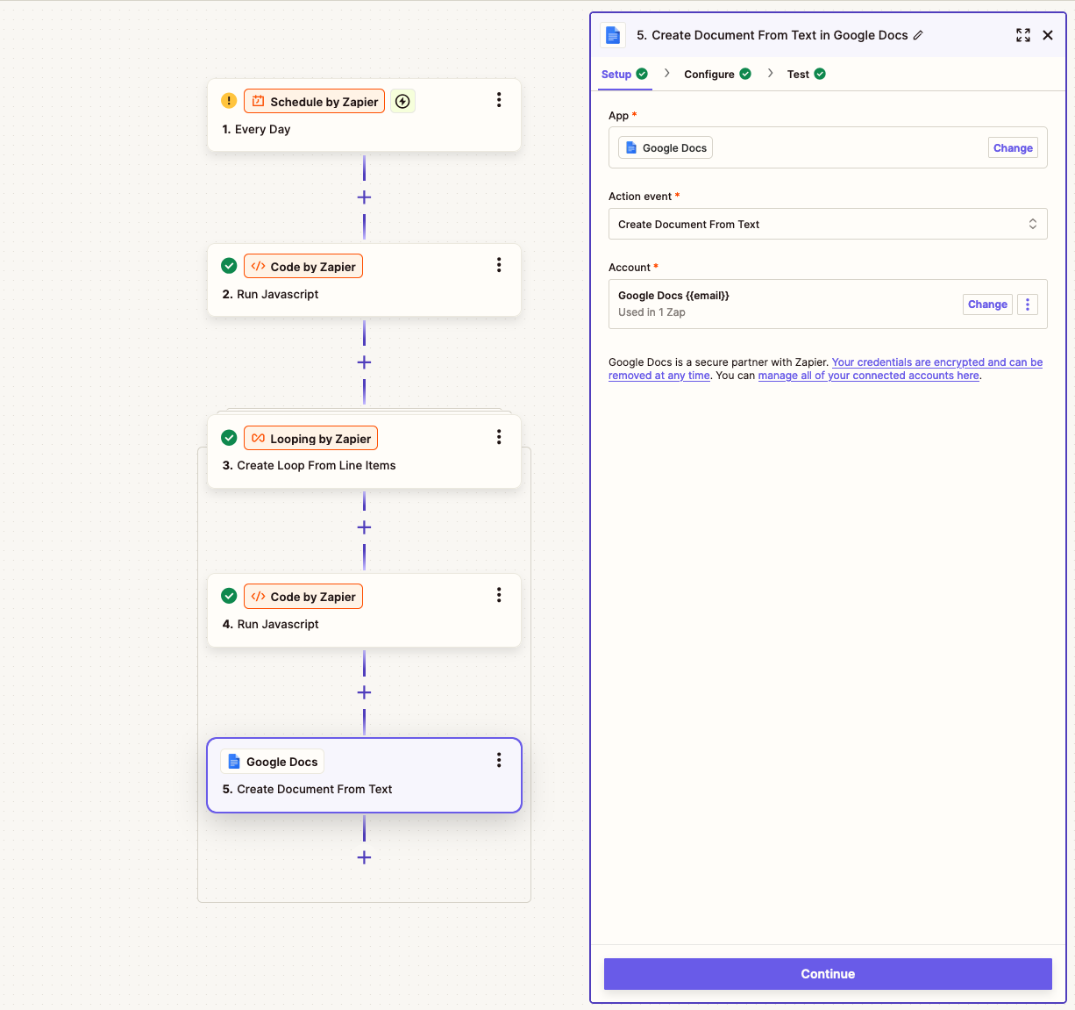Click the Code by Zapier badge on step 2
1075x1010 pixels.
303,267
